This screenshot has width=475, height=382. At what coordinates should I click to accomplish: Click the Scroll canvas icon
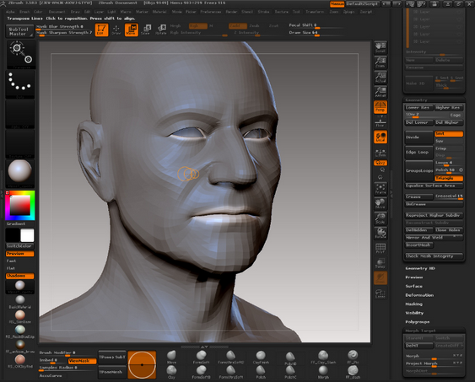click(381, 47)
